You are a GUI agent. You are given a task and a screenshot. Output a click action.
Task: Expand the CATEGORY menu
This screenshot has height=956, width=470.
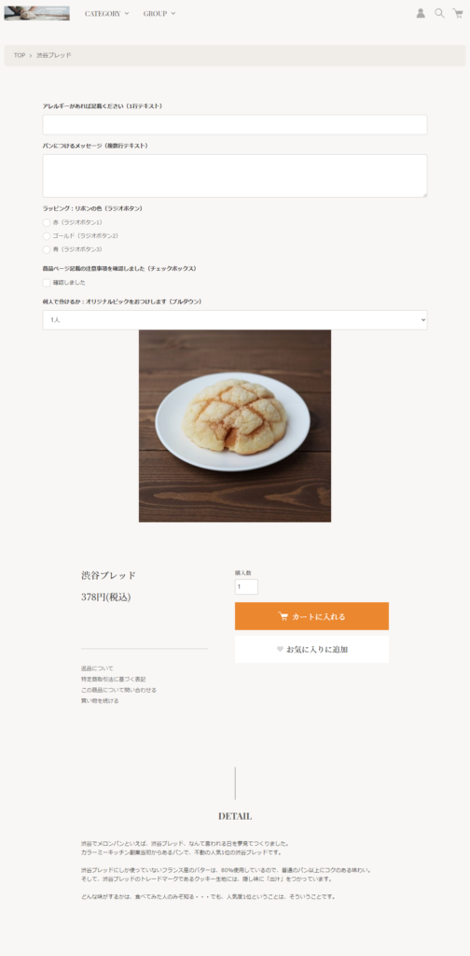click(106, 13)
